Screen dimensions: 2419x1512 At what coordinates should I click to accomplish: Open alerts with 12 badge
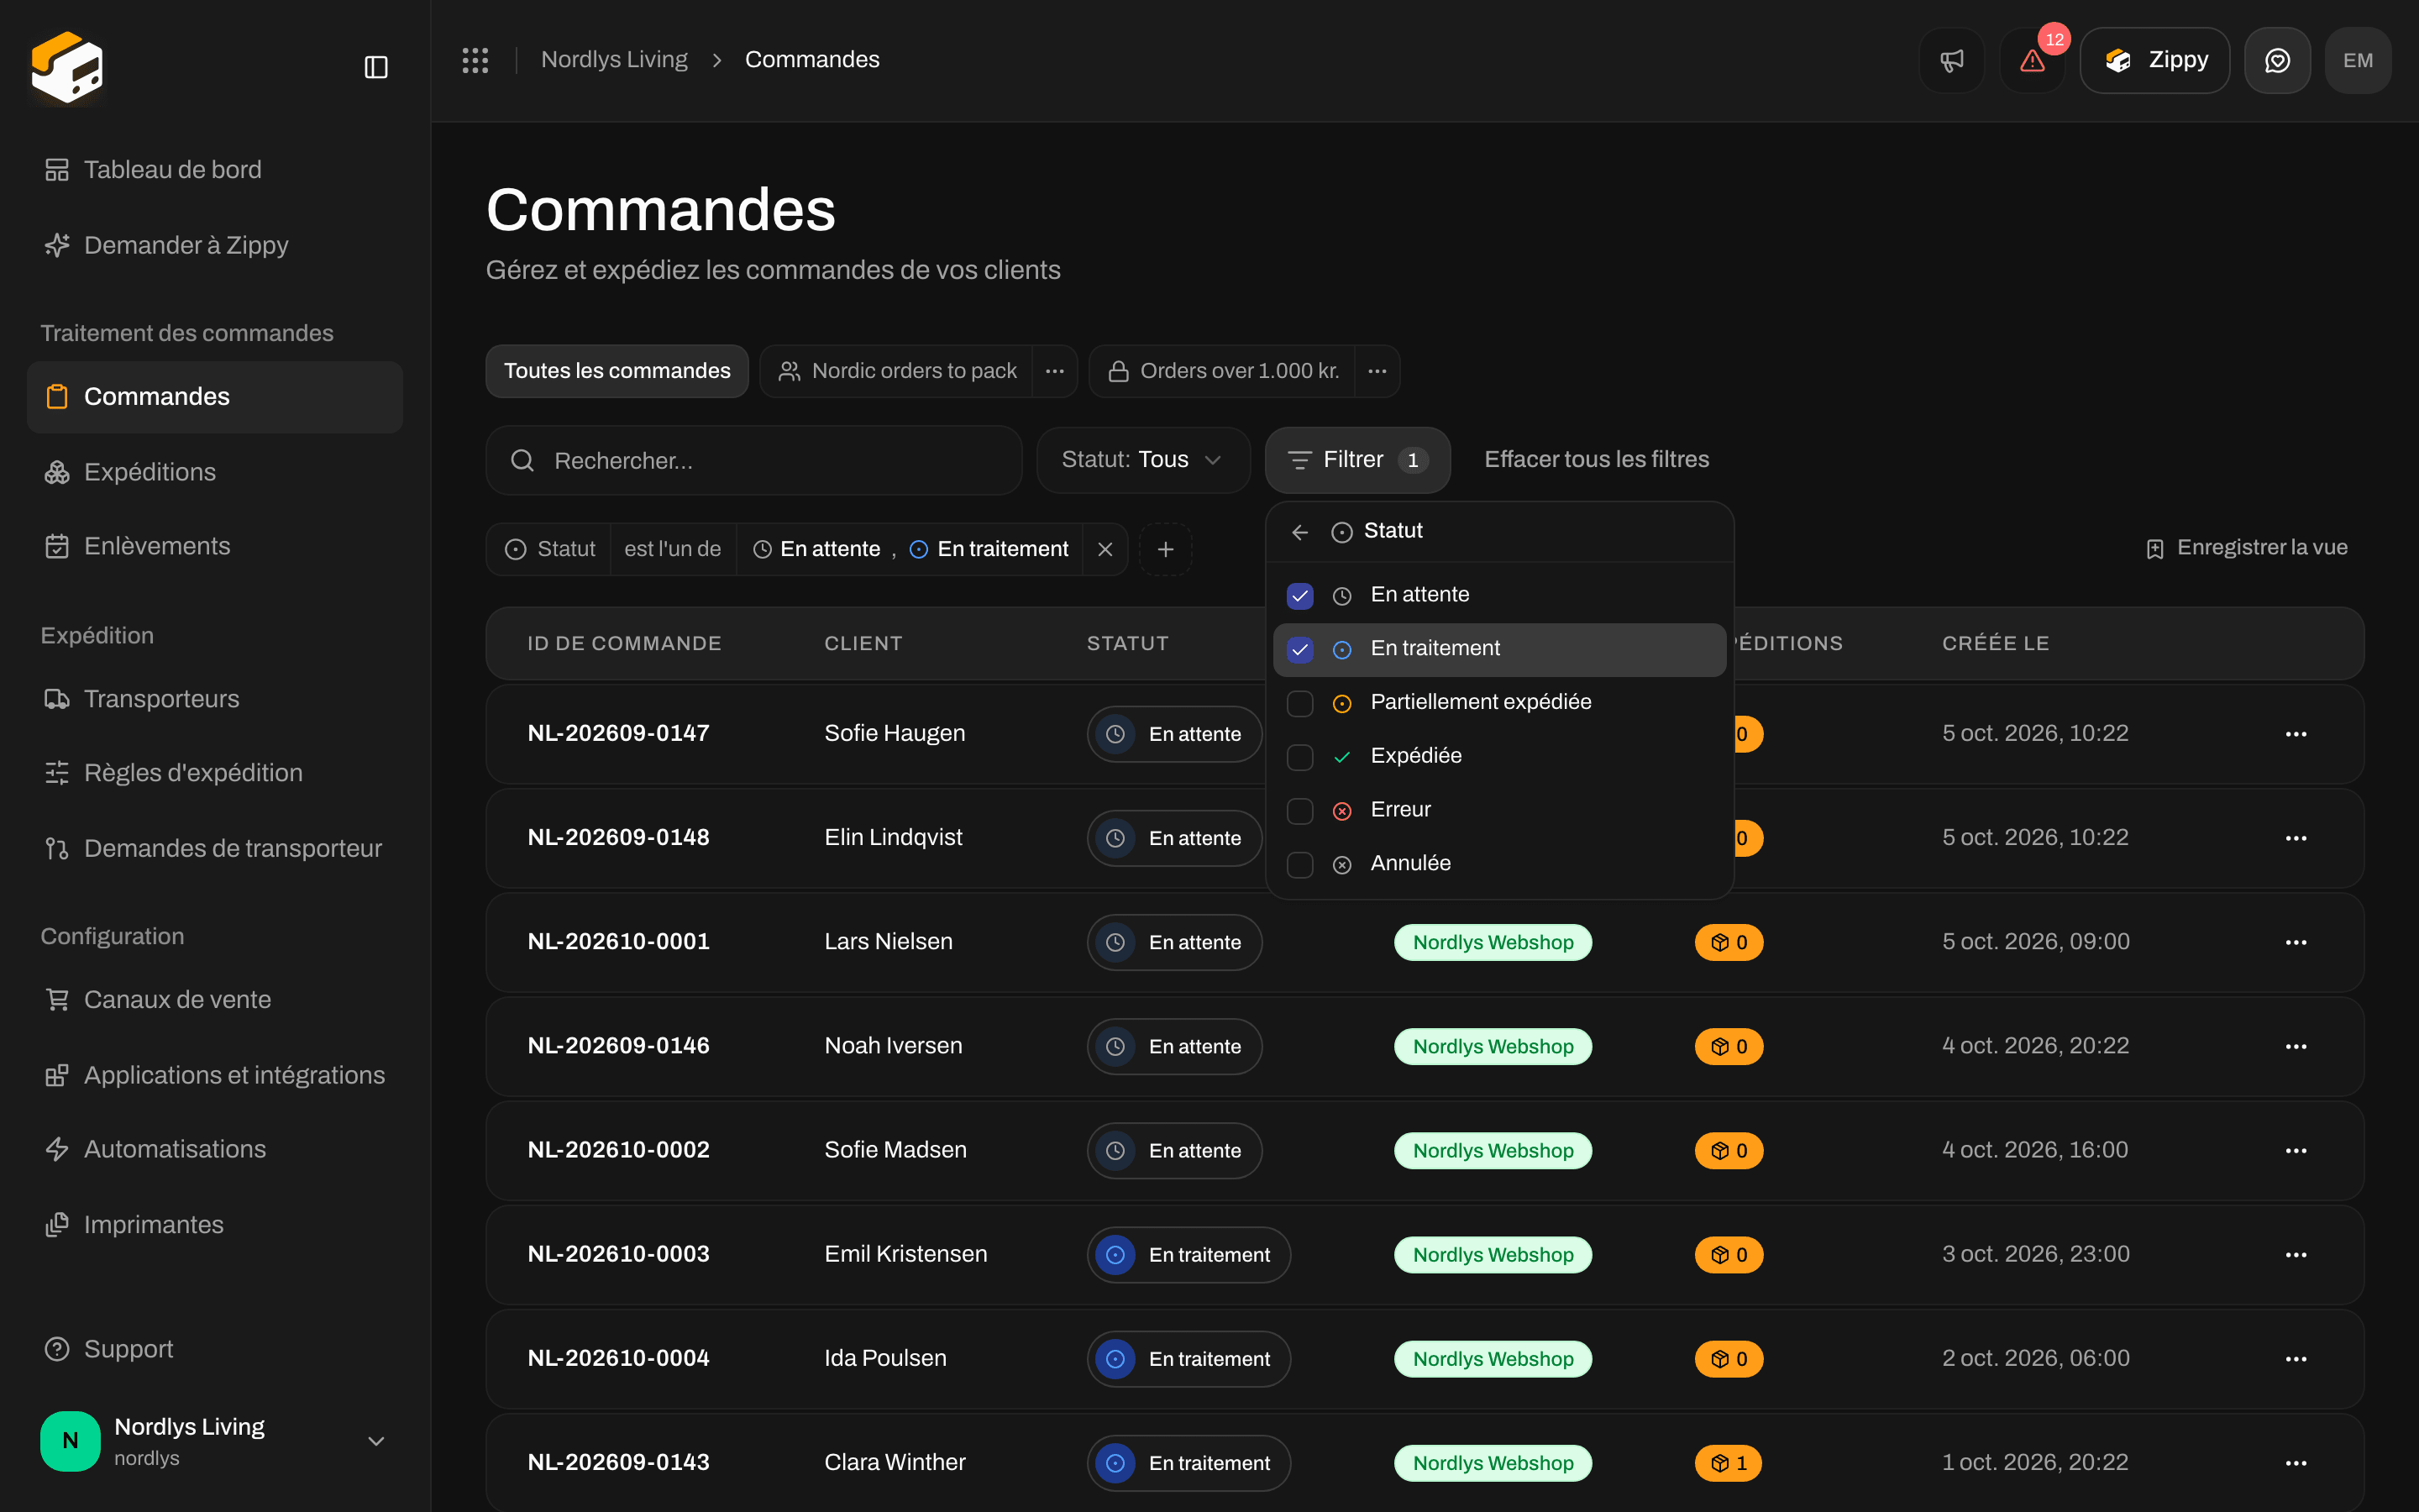[x=2032, y=60]
